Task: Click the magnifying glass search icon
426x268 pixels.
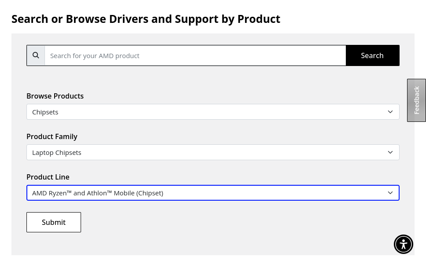Action: [x=36, y=55]
